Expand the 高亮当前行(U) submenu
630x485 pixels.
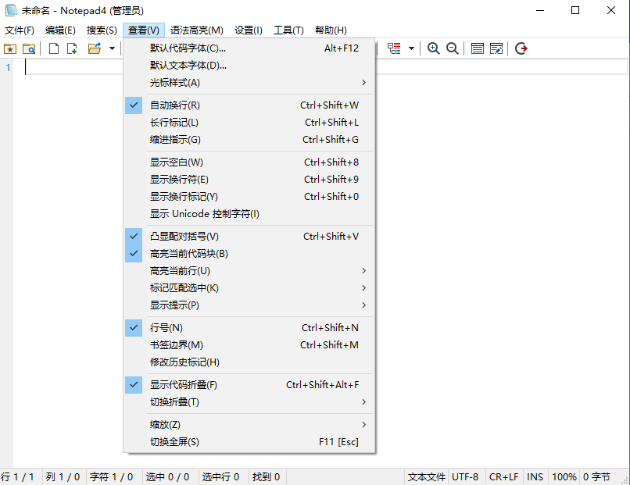(x=249, y=271)
